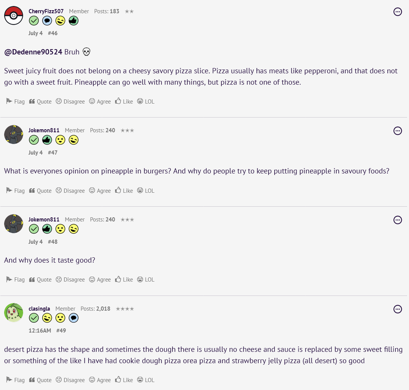The height and width of the screenshot is (390, 409).
Task: Click the smiley face badge on post #47
Action: click(61, 140)
